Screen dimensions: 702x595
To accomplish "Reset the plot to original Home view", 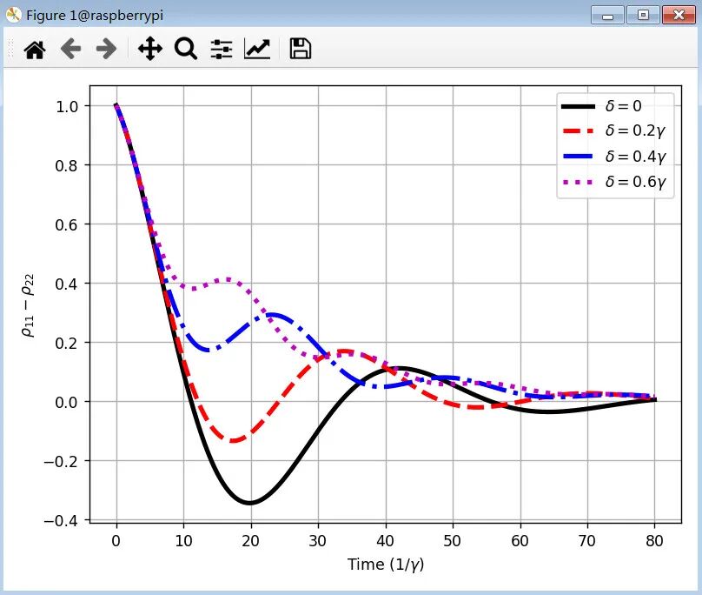I will pyautogui.click(x=35, y=50).
